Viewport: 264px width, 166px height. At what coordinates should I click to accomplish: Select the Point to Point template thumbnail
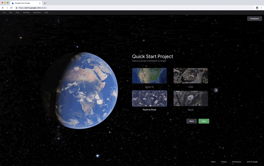149,99
